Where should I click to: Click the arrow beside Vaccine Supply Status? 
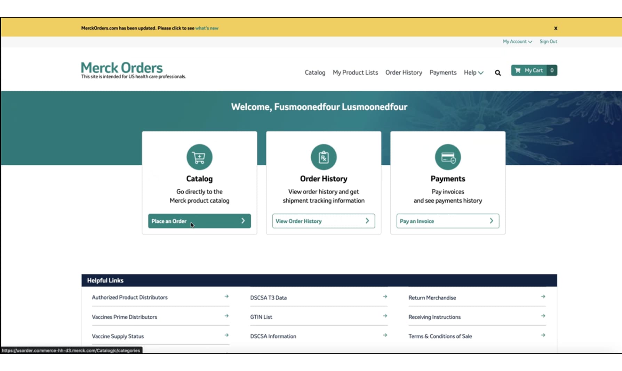[x=226, y=335]
